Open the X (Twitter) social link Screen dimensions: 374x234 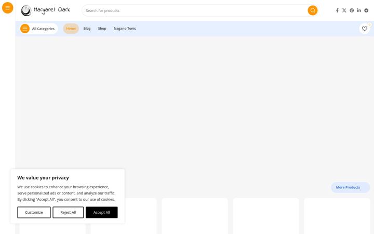click(x=344, y=10)
